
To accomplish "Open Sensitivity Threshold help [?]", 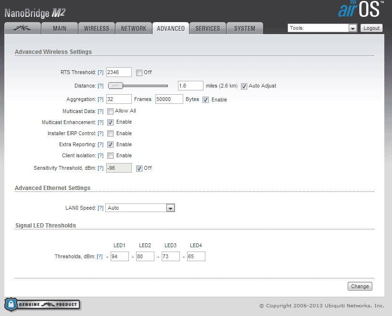I will point(101,168).
